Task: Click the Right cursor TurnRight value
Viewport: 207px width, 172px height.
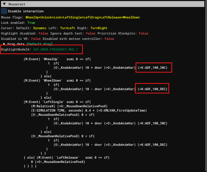Action: [x=99, y=28]
